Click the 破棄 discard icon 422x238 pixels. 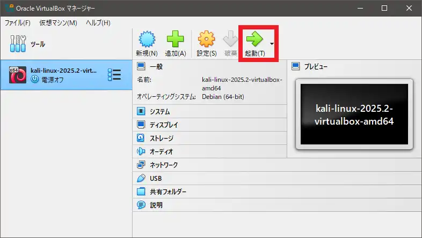coord(230,39)
